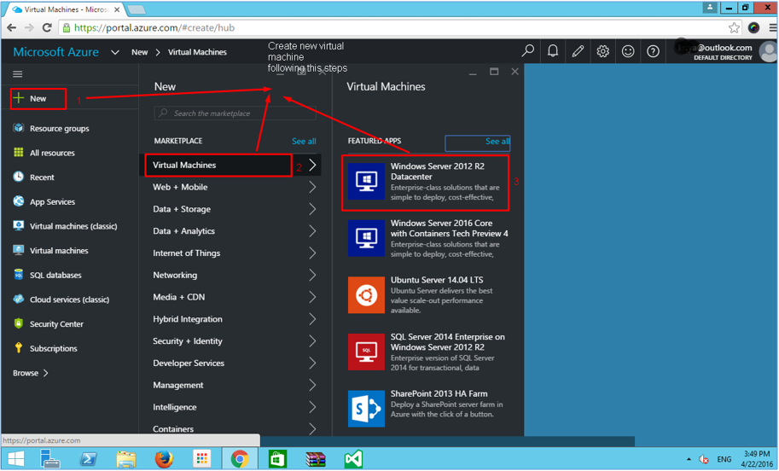779x471 pixels.
Task: Click ENG language indicator in tray
Action: [724, 459]
